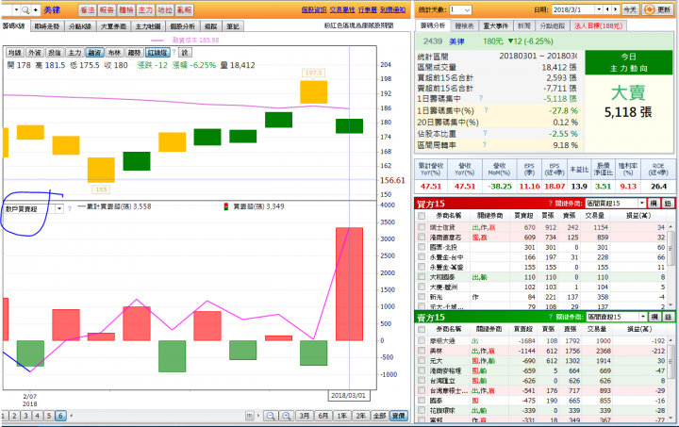Select chart page 6 button

[x=60, y=416]
